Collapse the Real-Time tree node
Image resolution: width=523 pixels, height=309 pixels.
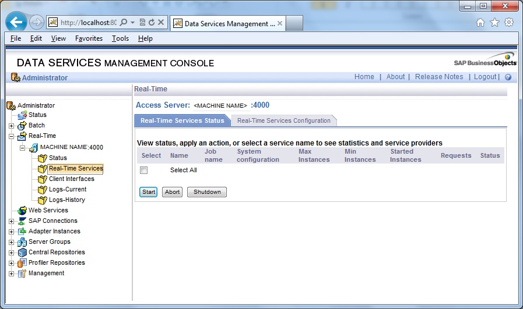pyautogui.click(x=11, y=137)
